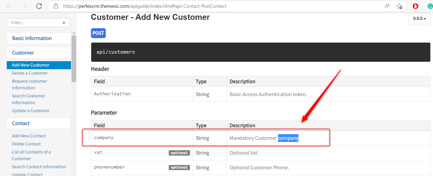Click 'Optional Vat.' description text
Screen dimensions: 433x176
(x=244, y=153)
